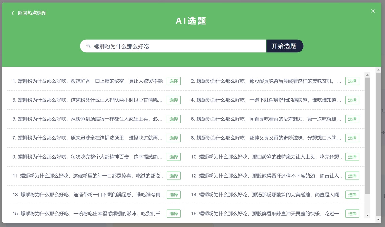This screenshot has height=227, width=385.
Task: Click the results list scrollbar down arrow
Action: (x=367, y=215)
